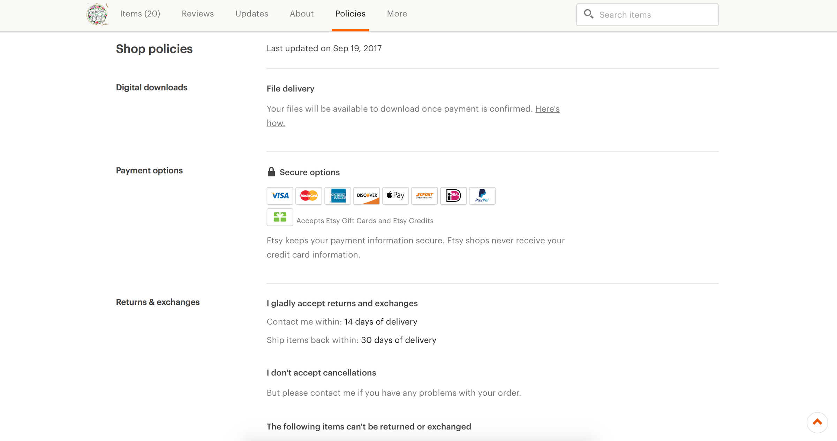
Task: Select the Visa payment icon
Action: coord(280,196)
